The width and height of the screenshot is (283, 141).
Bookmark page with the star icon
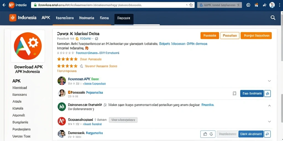(191, 5)
